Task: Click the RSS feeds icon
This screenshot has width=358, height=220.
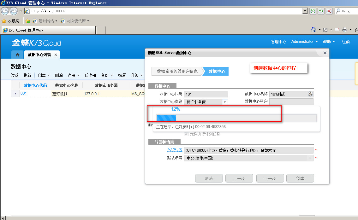Action: tap(325, 30)
